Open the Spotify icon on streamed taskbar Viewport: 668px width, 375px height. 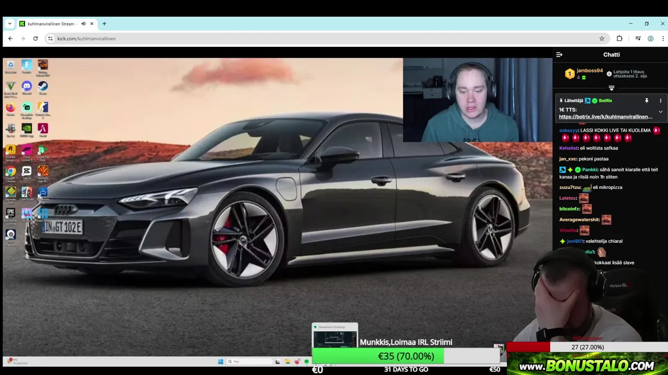click(307, 361)
